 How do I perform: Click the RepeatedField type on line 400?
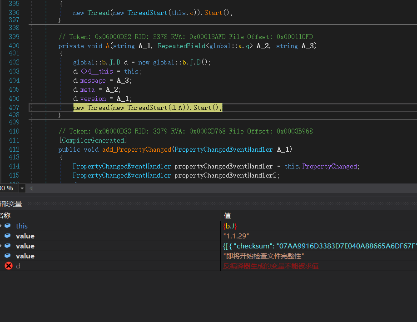click(x=182, y=46)
